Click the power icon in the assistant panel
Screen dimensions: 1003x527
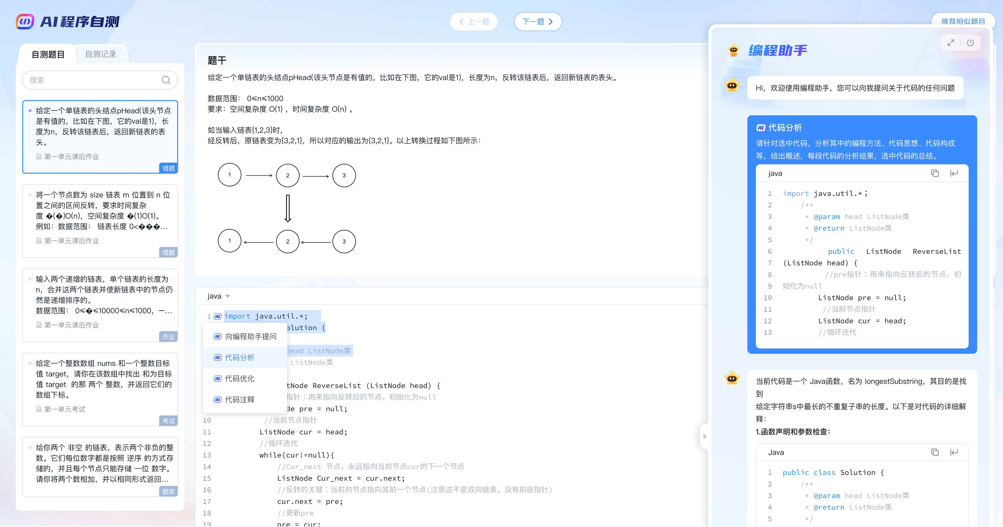click(970, 43)
